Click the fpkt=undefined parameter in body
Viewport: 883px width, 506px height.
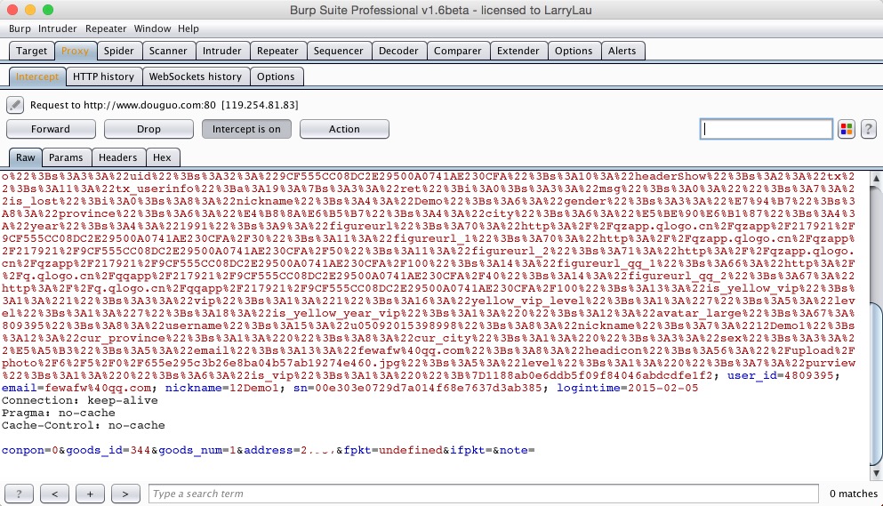click(x=393, y=450)
